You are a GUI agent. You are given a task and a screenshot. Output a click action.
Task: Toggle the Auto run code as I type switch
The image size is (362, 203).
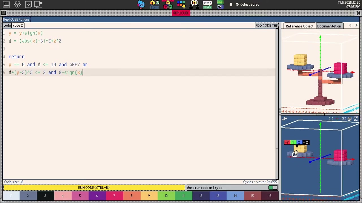click(x=273, y=187)
